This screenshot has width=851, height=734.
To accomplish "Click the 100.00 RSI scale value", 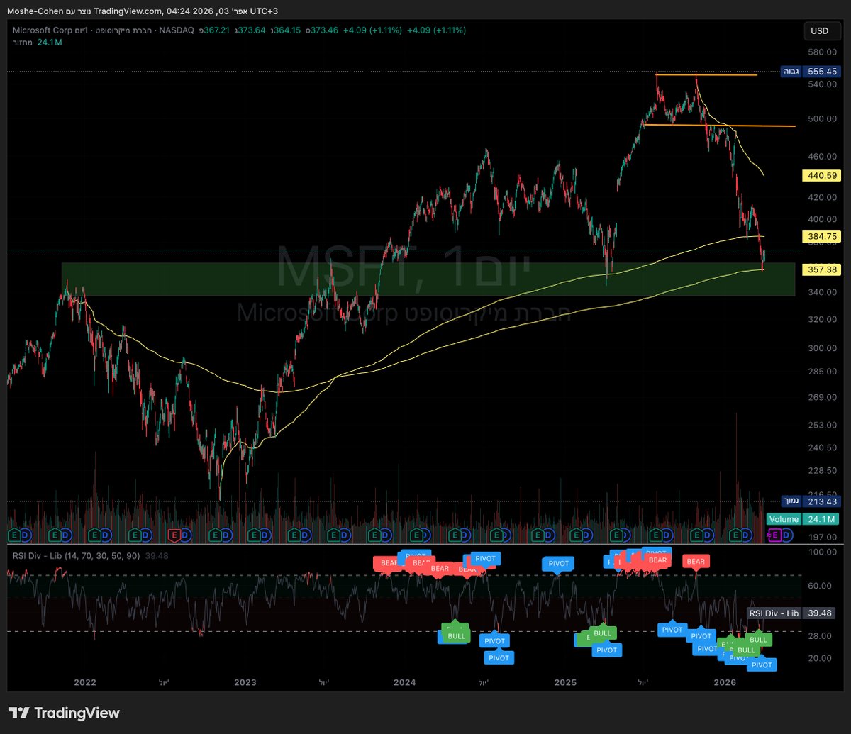I will tap(821, 552).
